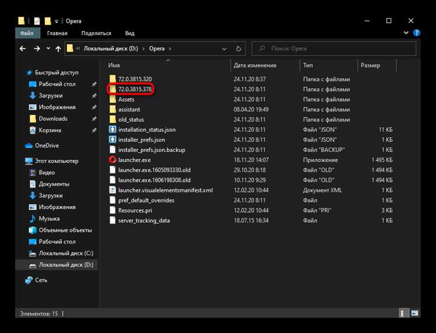
Task: Switch to large thumbnails view icon
Action: click(x=414, y=313)
